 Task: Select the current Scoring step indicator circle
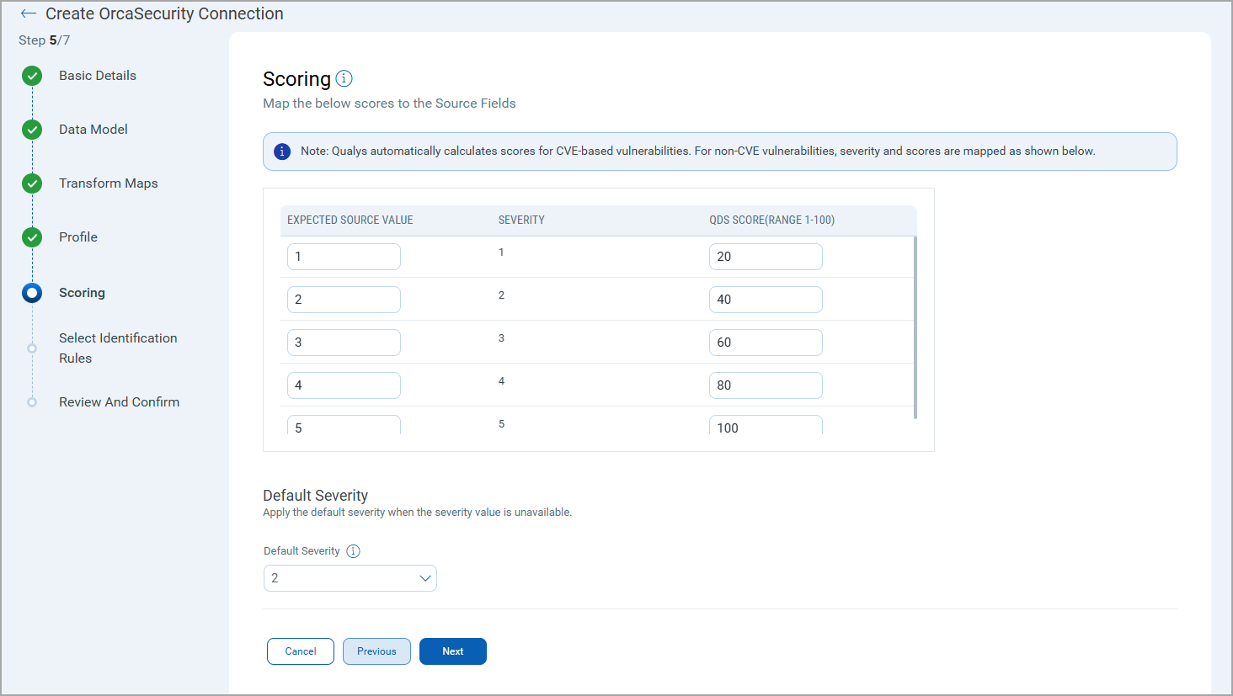(x=32, y=293)
